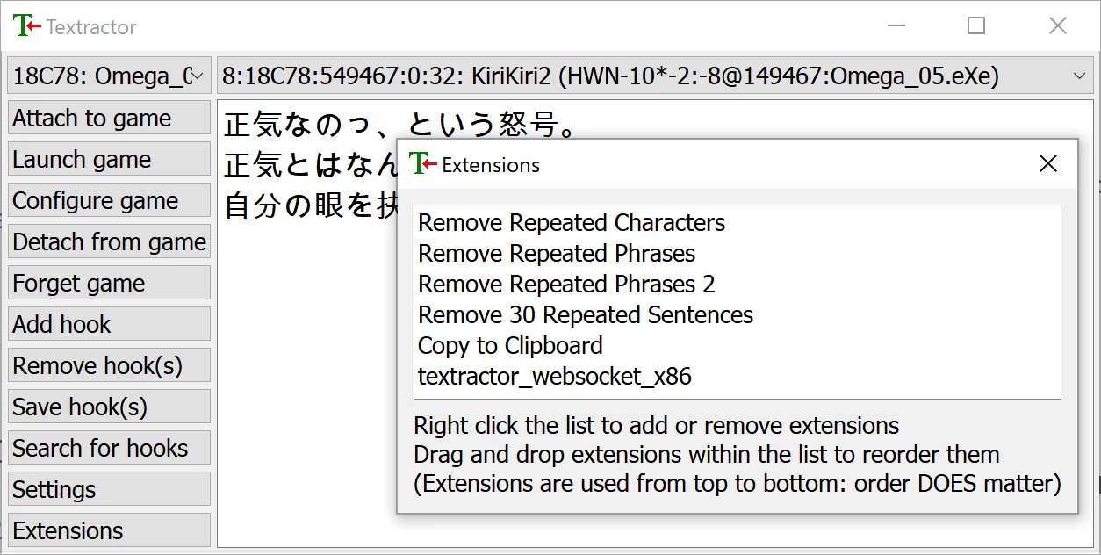Viewport: 1101px width, 555px height.
Task: Click Save hook(s)
Action: (90, 407)
